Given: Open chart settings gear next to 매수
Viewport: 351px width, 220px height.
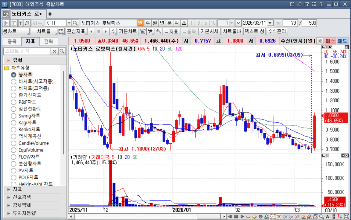Looking at the screenshot, I should coord(320,41).
